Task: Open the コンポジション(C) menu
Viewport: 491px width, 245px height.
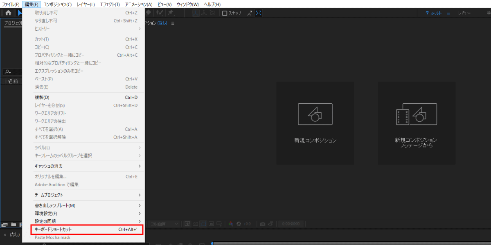Action: tap(57, 4)
